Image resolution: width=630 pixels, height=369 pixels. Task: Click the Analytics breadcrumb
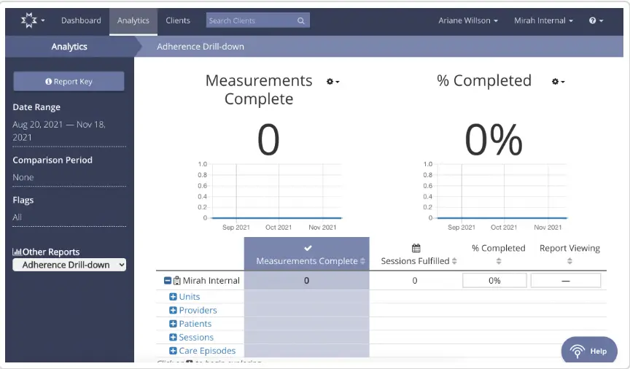tap(69, 47)
